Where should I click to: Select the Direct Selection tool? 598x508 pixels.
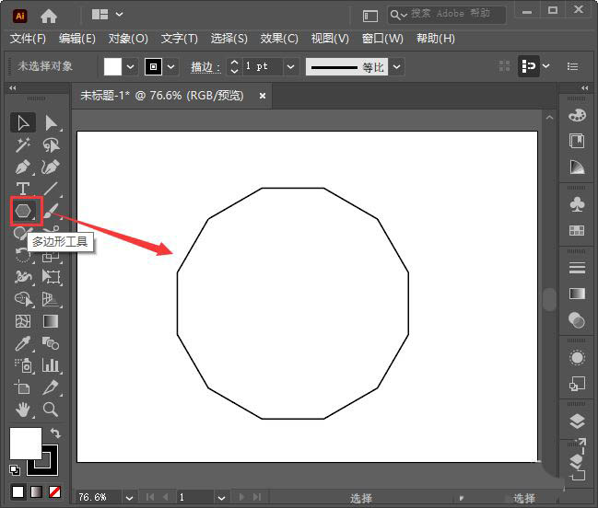[x=51, y=122]
